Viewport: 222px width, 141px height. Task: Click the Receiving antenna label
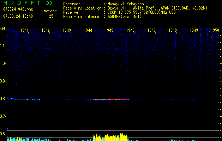(x=81, y=17)
